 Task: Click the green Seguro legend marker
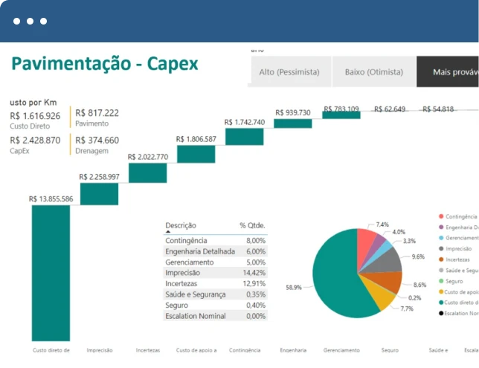(x=441, y=281)
